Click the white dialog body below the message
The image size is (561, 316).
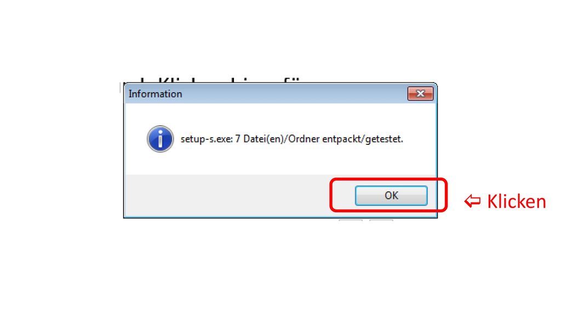(x=280, y=163)
